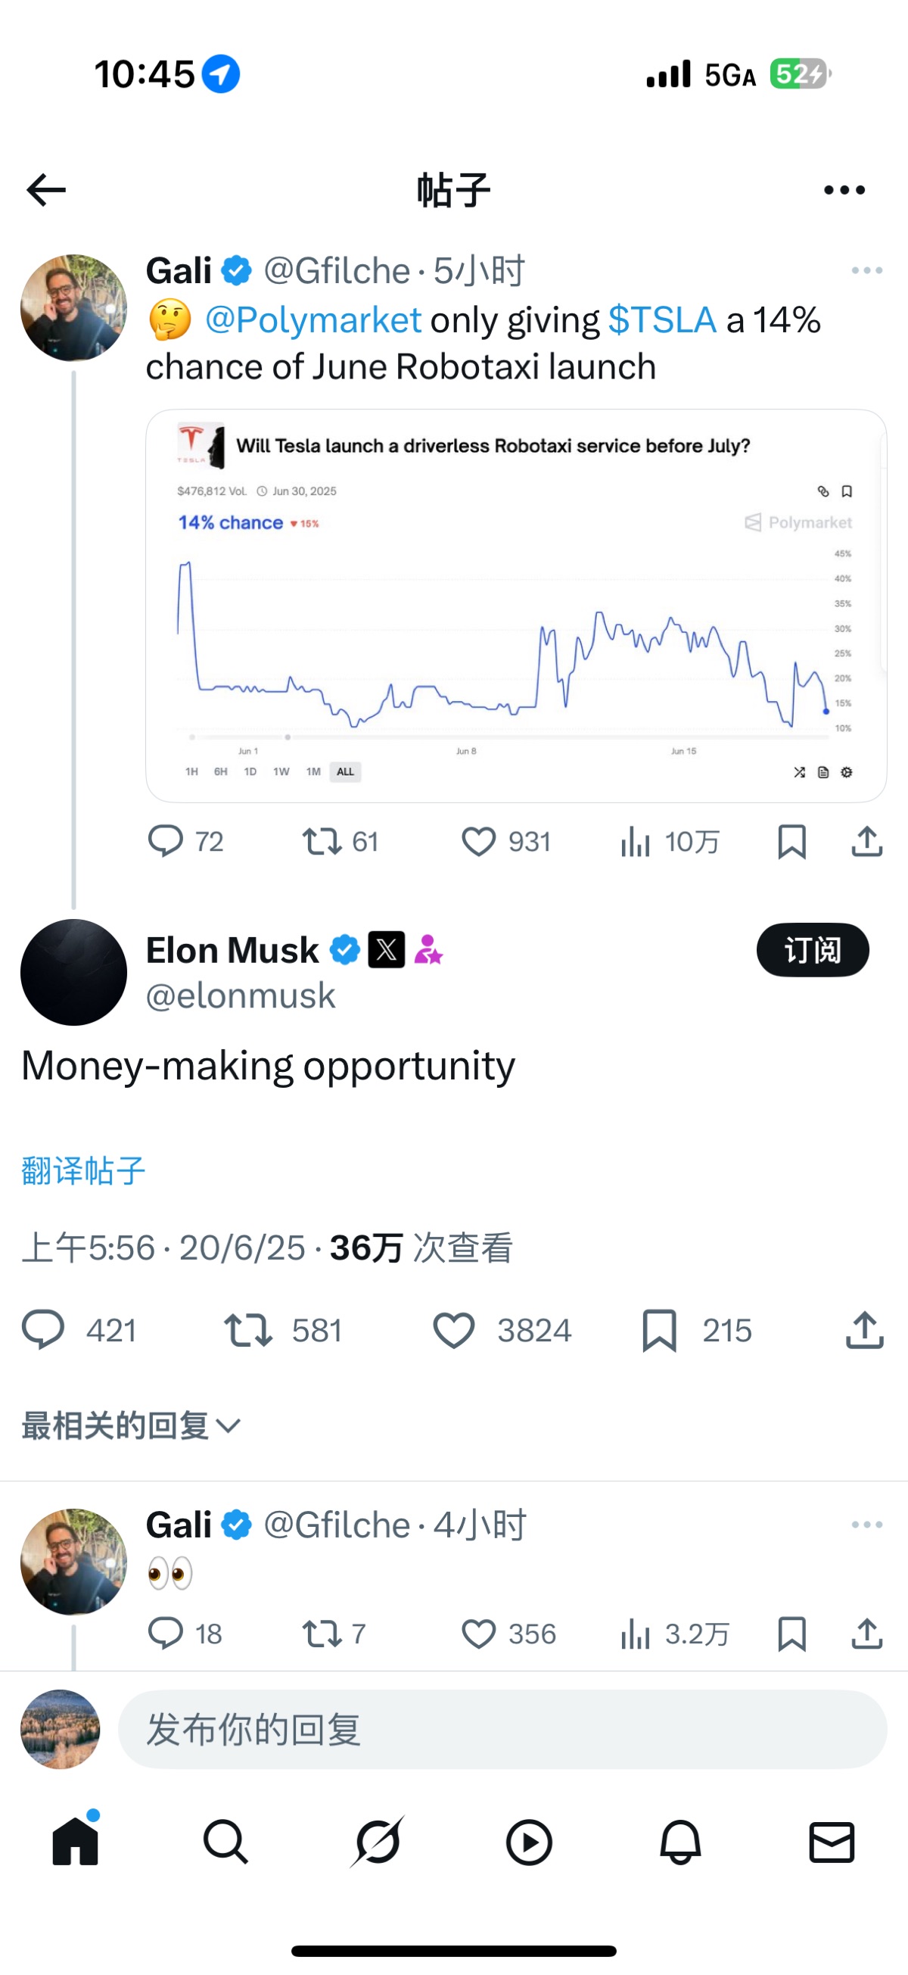Tap the back arrow icon

(46, 190)
